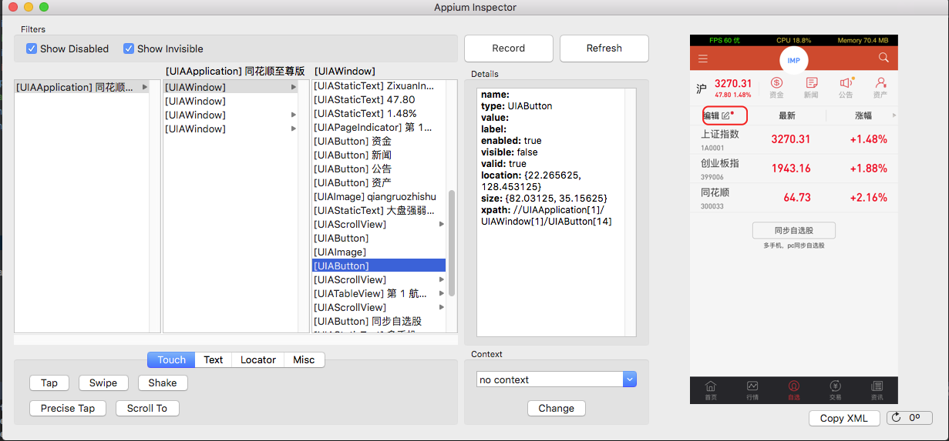The image size is (949, 441).
Task: Click the 行情 market chart tab icon
Action: tap(752, 386)
